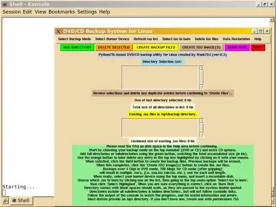Image resolution: width=276 pixels, height=207 pixels.
Task: Open the Data Restoration menu
Action: tap(236, 39)
